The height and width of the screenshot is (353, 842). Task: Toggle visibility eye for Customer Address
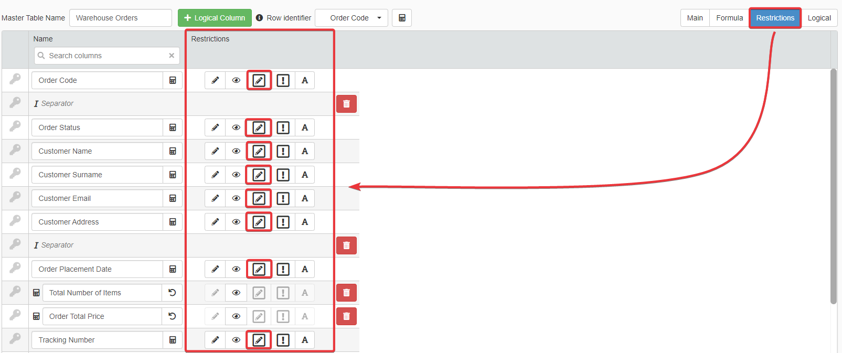(x=236, y=222)
